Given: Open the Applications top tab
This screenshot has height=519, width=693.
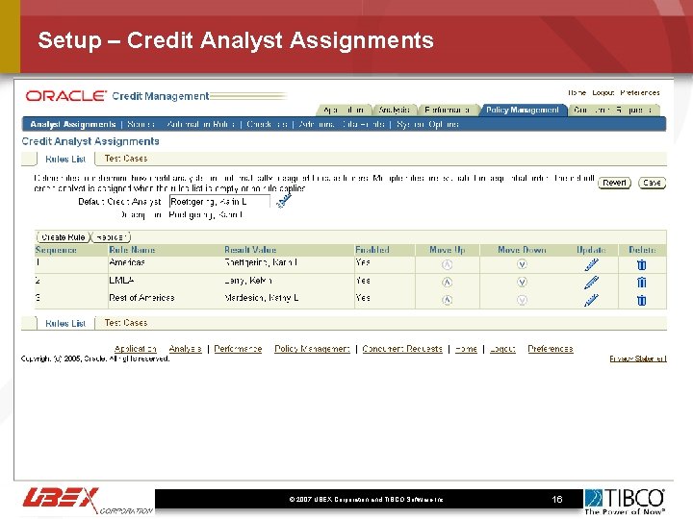Looking at the screenshot, I should tap(344, 110).
